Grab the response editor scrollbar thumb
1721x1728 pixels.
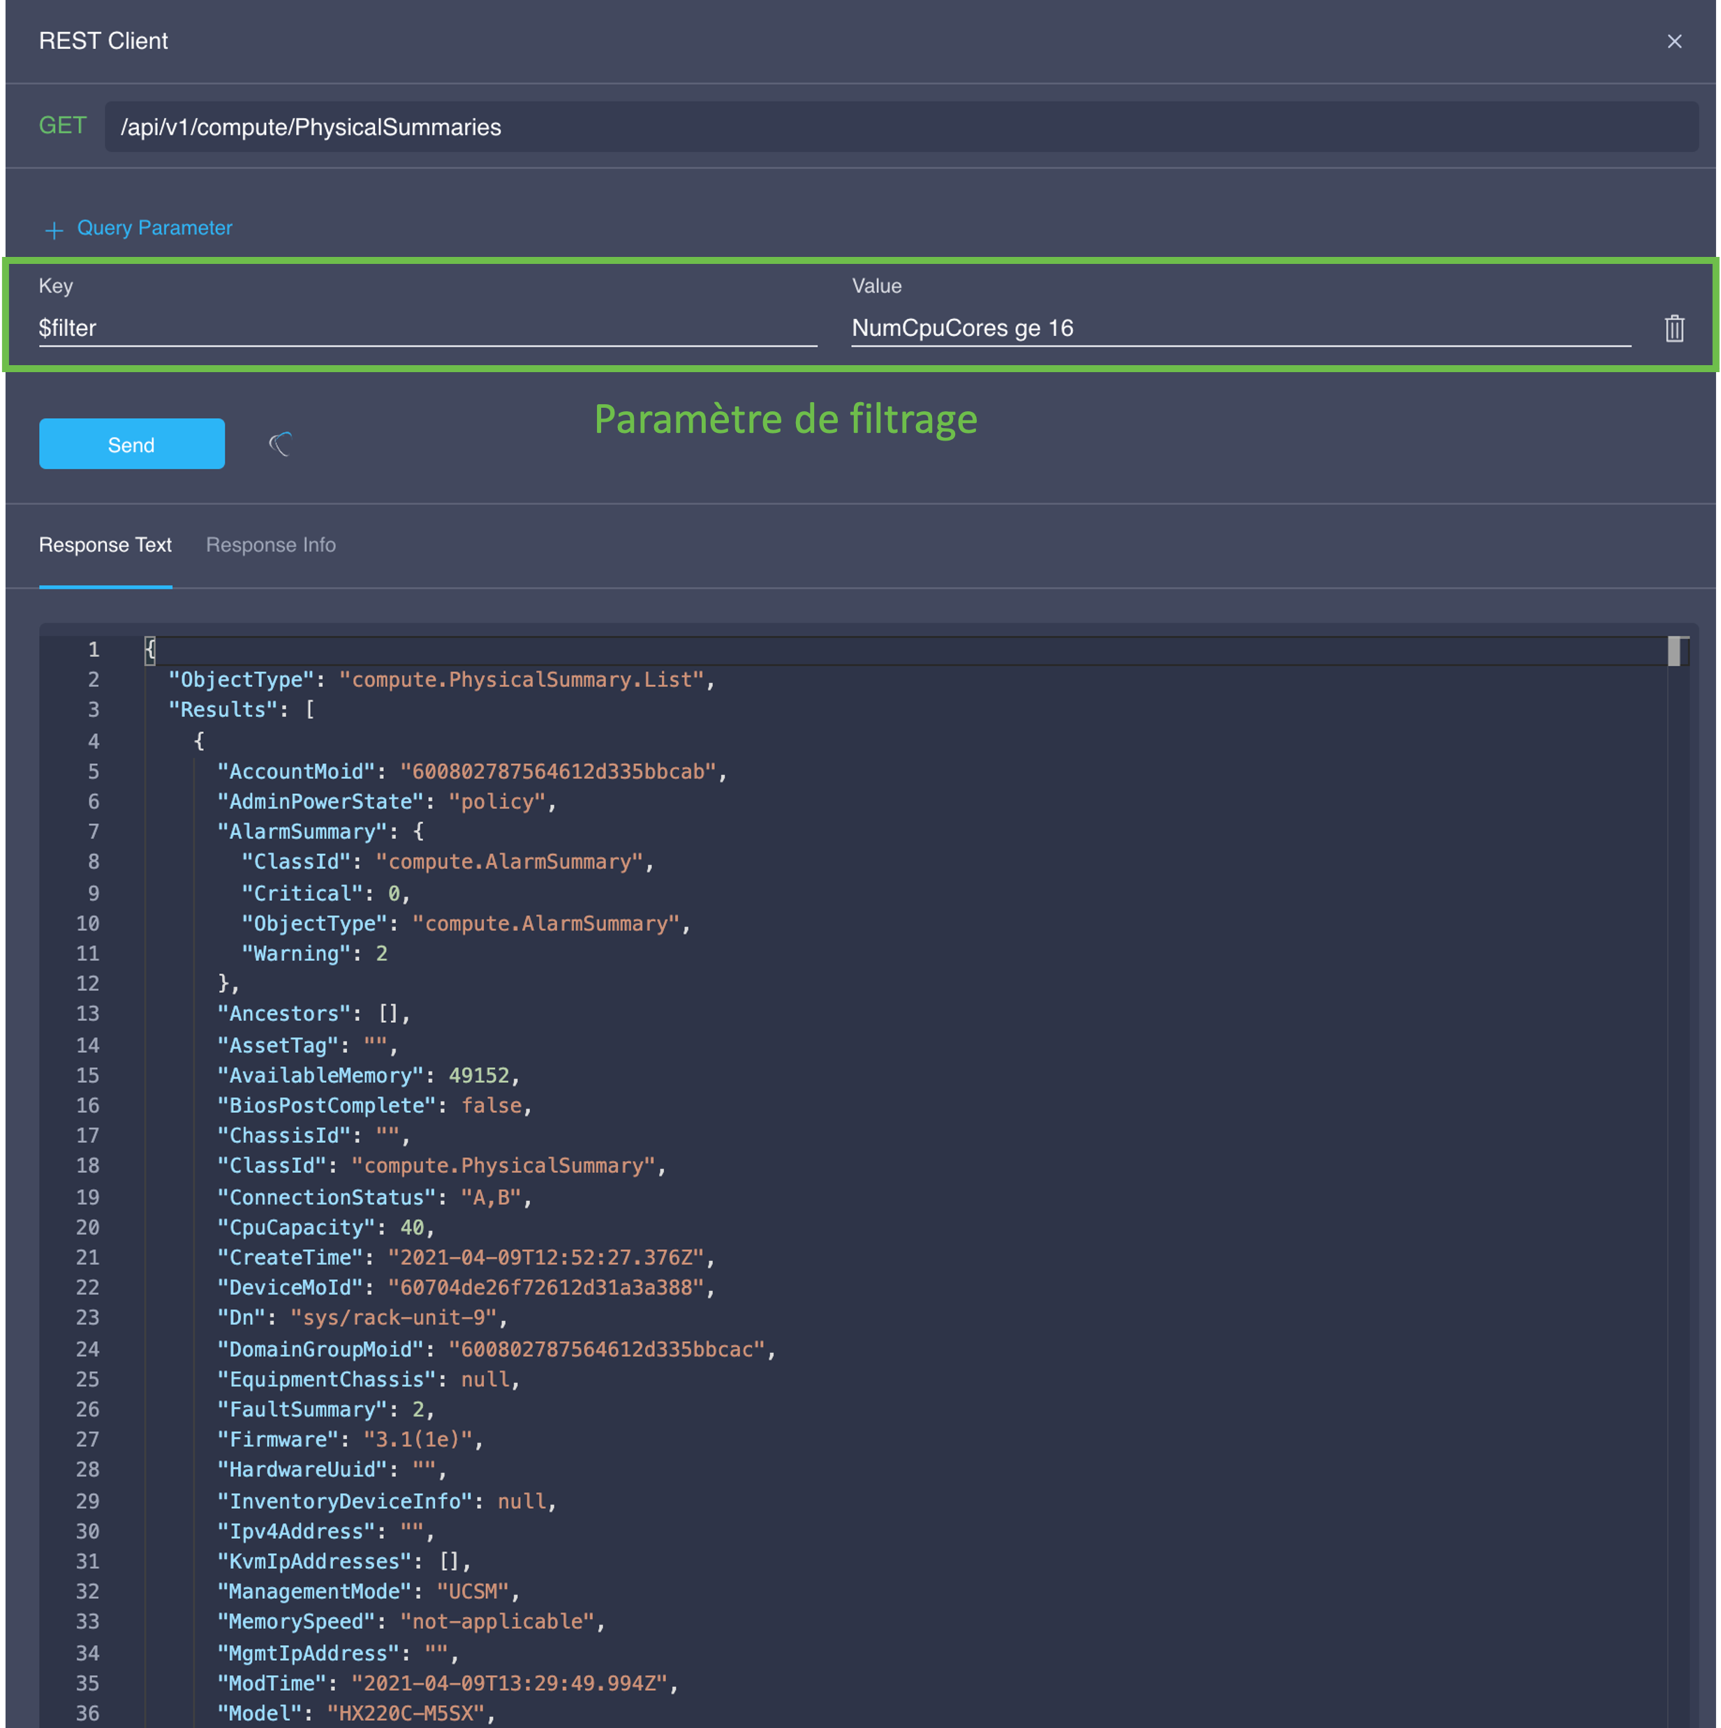tap(1674, 651)
